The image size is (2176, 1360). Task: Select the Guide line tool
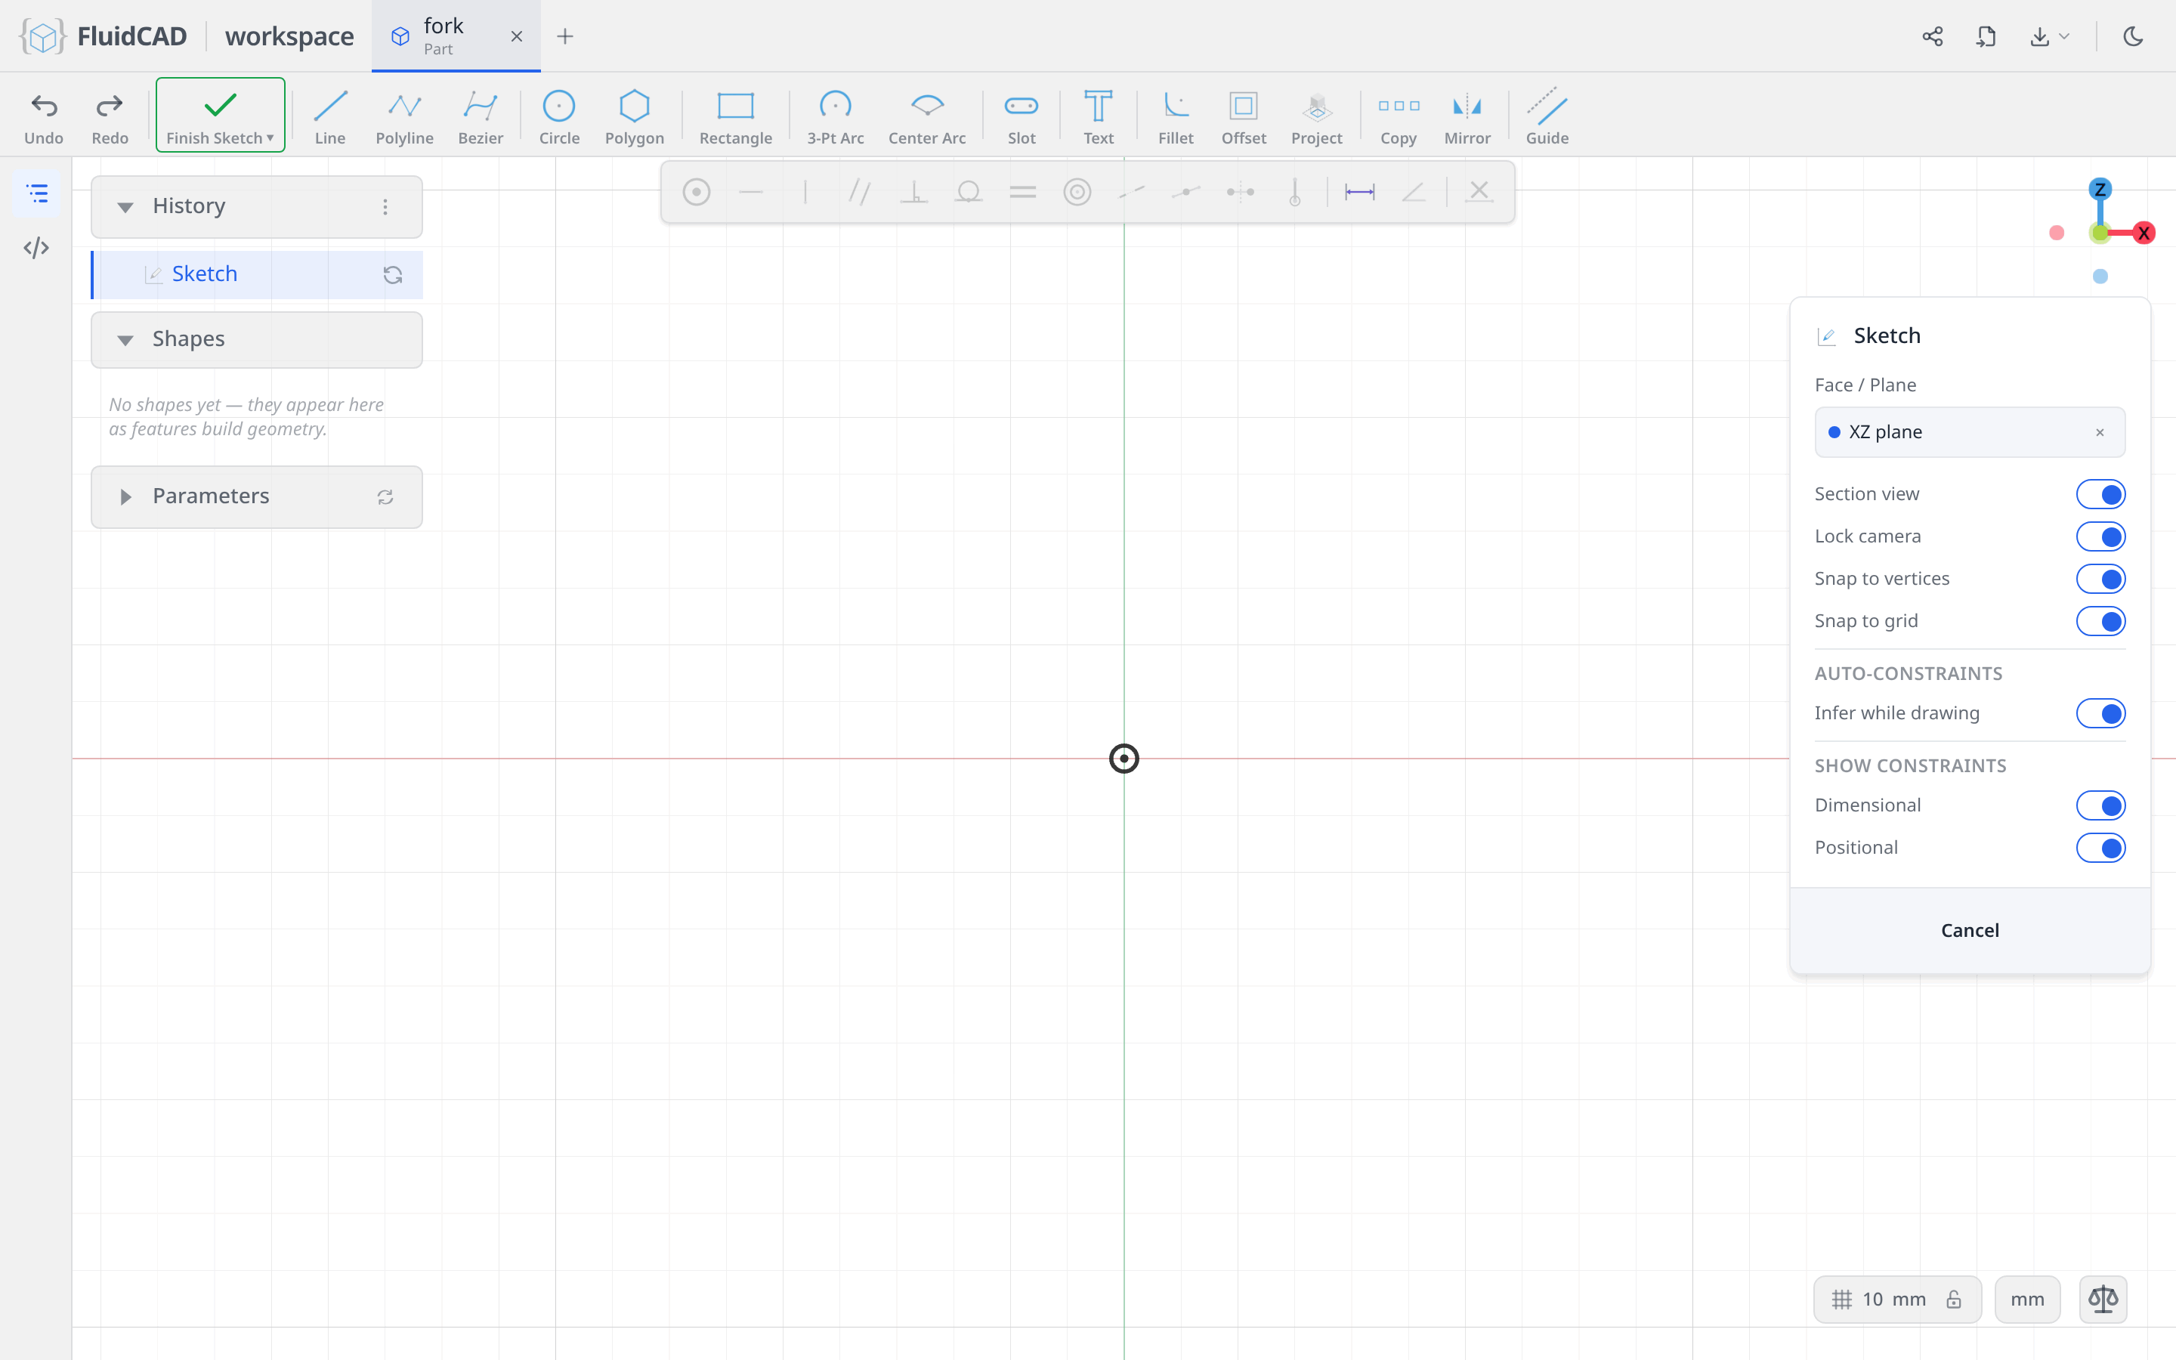(x=1547, y=117)
